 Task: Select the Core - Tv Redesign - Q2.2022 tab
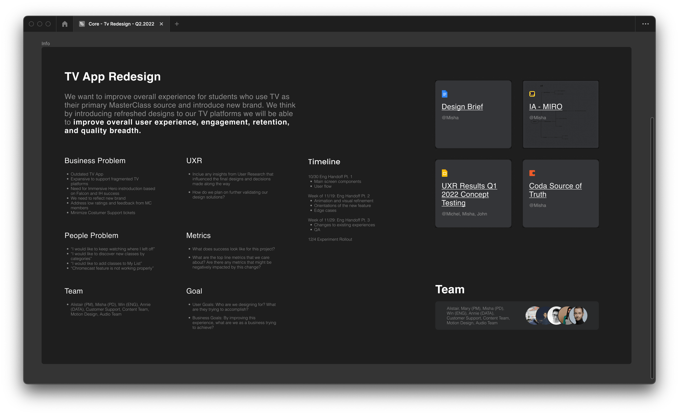pyautogui.click(x=121, y=24)
